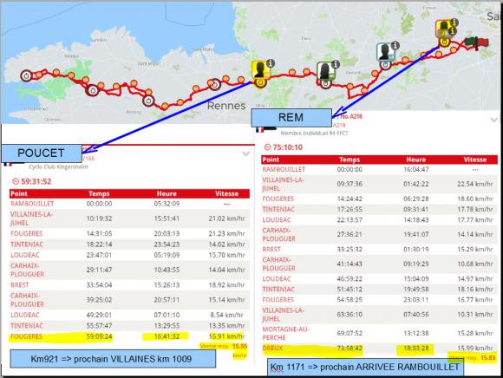Open info badge on the blue rider avatar
The image size is (503, 378).
click(395, 46)
